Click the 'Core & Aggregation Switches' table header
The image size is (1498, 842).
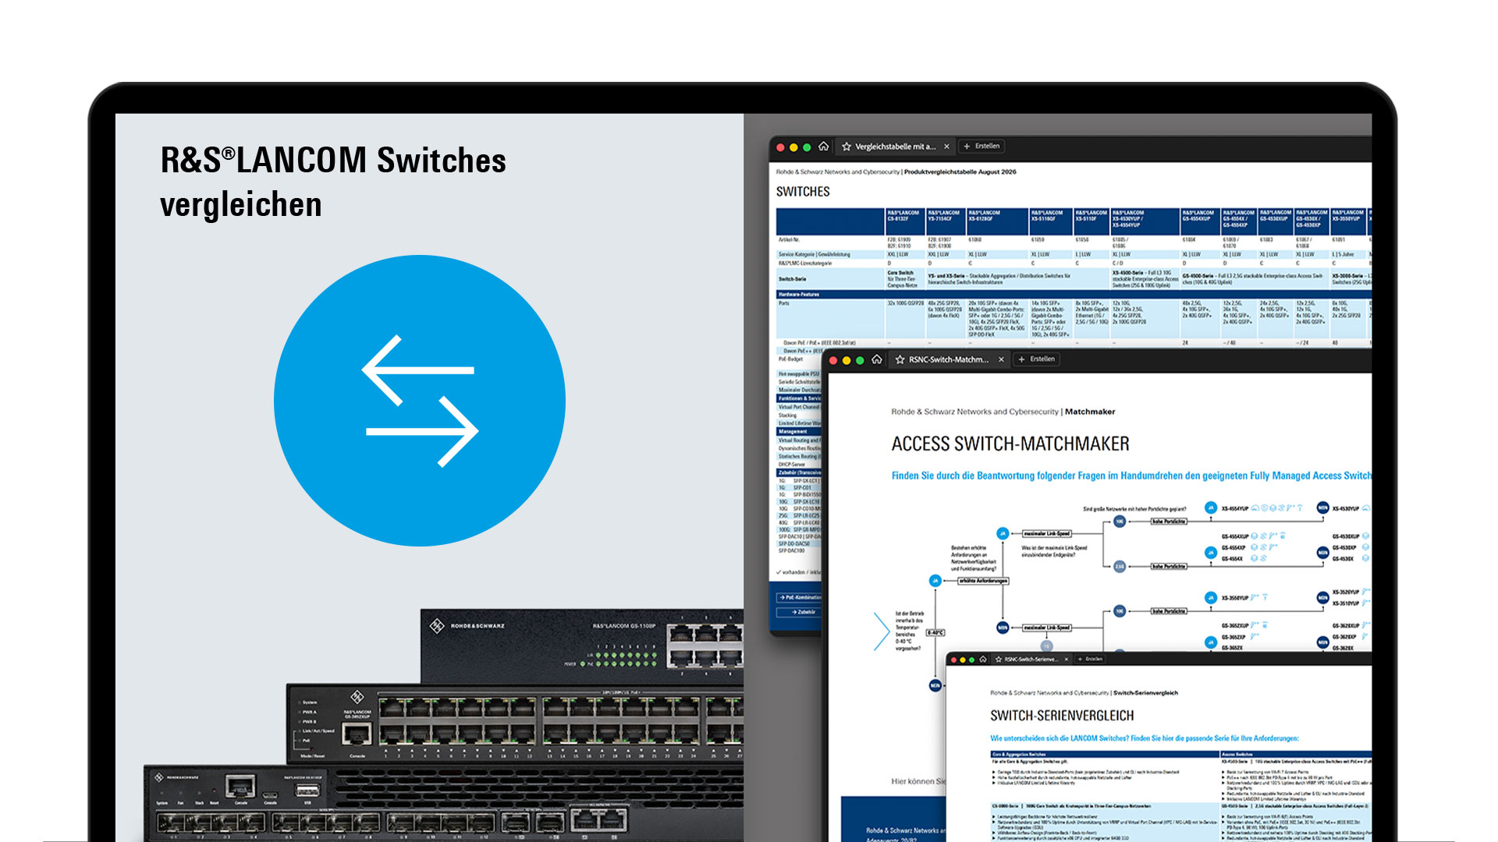point(1104,755)
